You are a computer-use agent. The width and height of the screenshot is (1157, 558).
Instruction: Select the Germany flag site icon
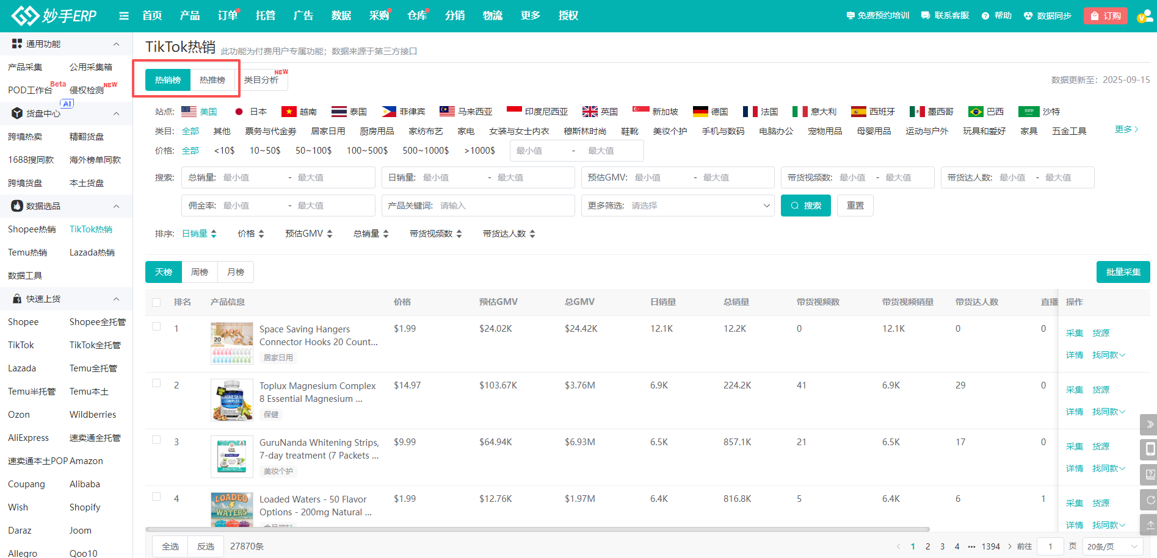[x=700, y=112]
